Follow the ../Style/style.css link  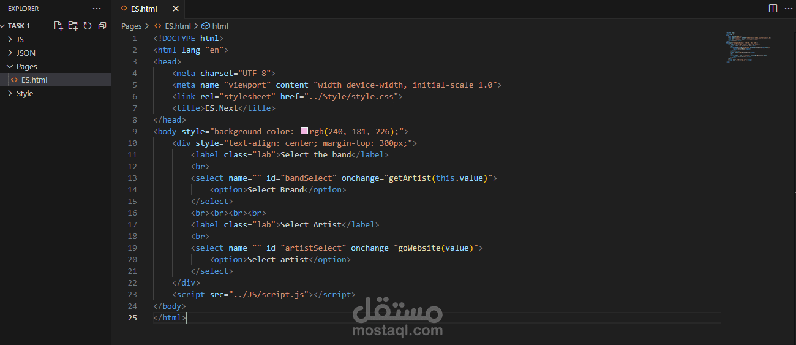(351, 96)
